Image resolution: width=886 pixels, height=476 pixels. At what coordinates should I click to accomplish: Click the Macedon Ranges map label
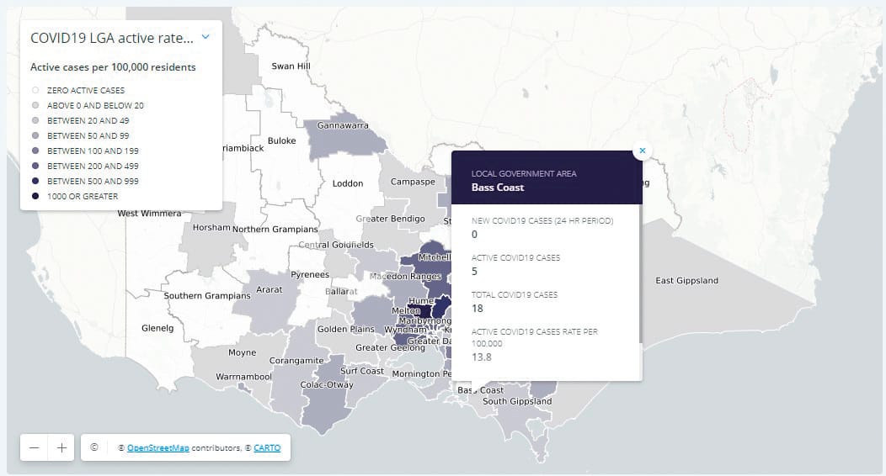click(x=405, y=277)
